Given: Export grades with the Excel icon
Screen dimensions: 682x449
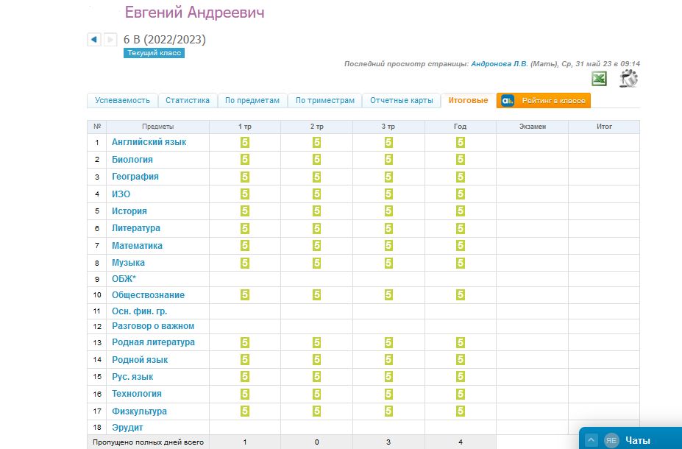Looking at the screenshot, I should pyautogui.click(x=600, y=79).
